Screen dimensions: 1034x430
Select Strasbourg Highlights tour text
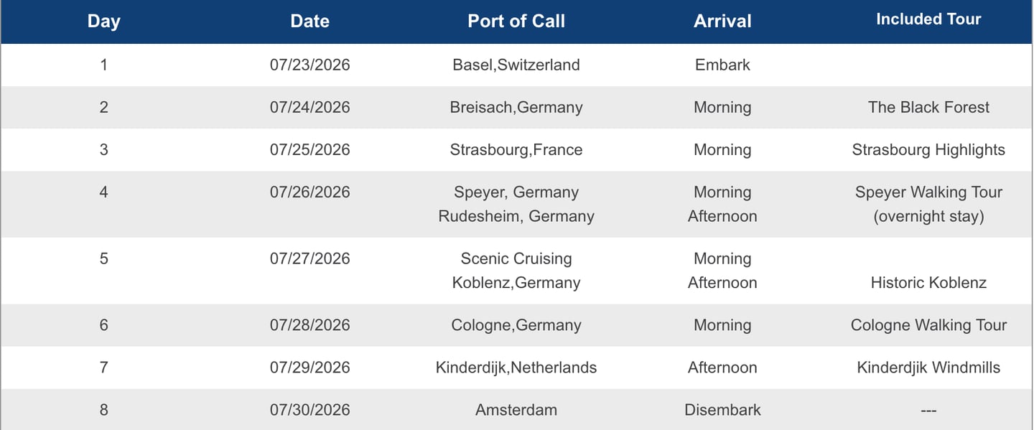pos(928,149)
